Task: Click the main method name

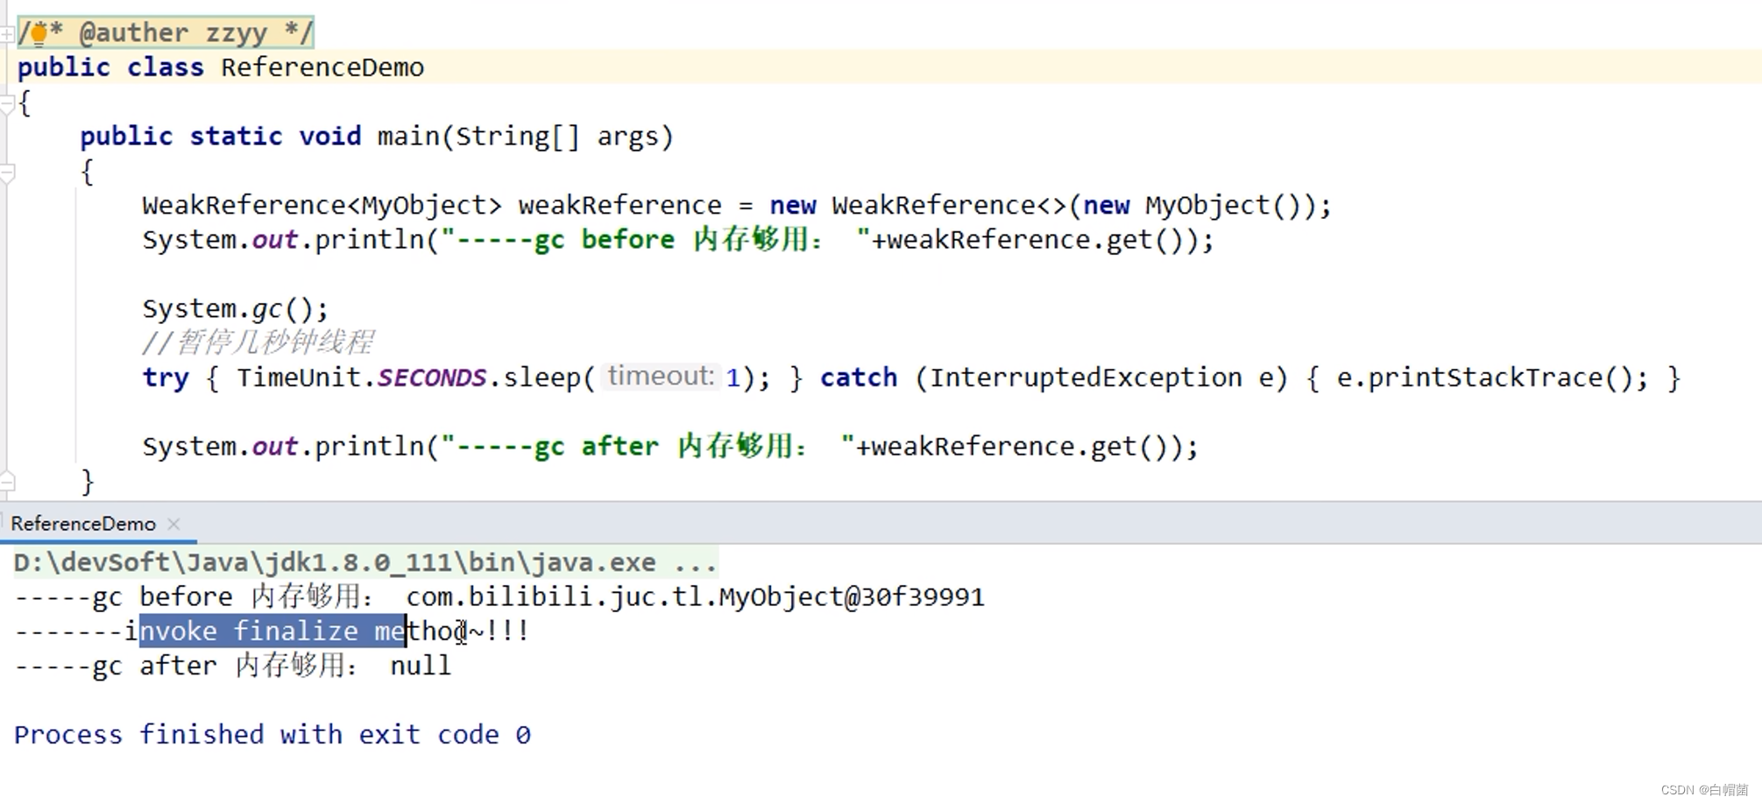Action: pos(408,137)
